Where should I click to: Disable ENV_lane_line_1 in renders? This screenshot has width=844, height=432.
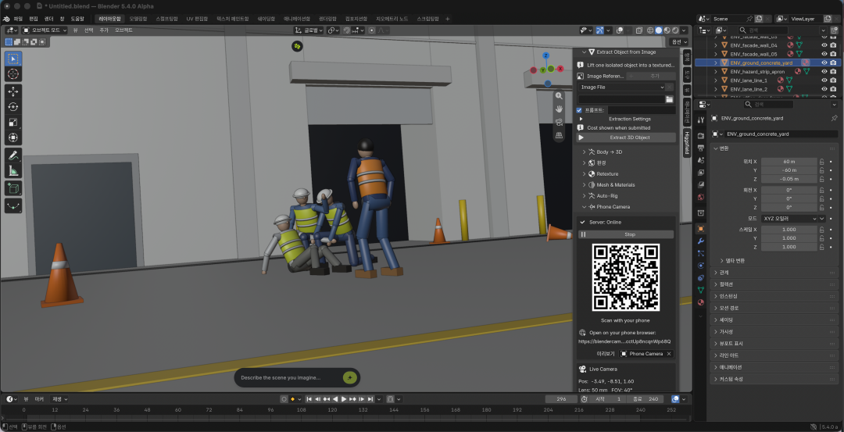click(x=833, y=80)
